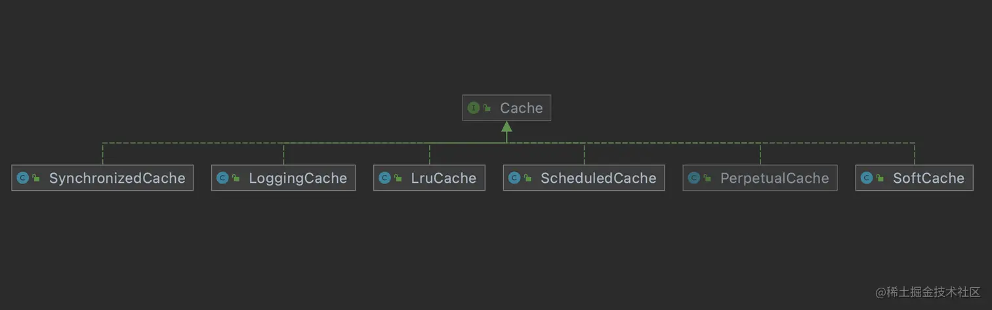
Task: Select the SynchronizedCache class label
Action: pyautogui.click(x=117, y=178)
